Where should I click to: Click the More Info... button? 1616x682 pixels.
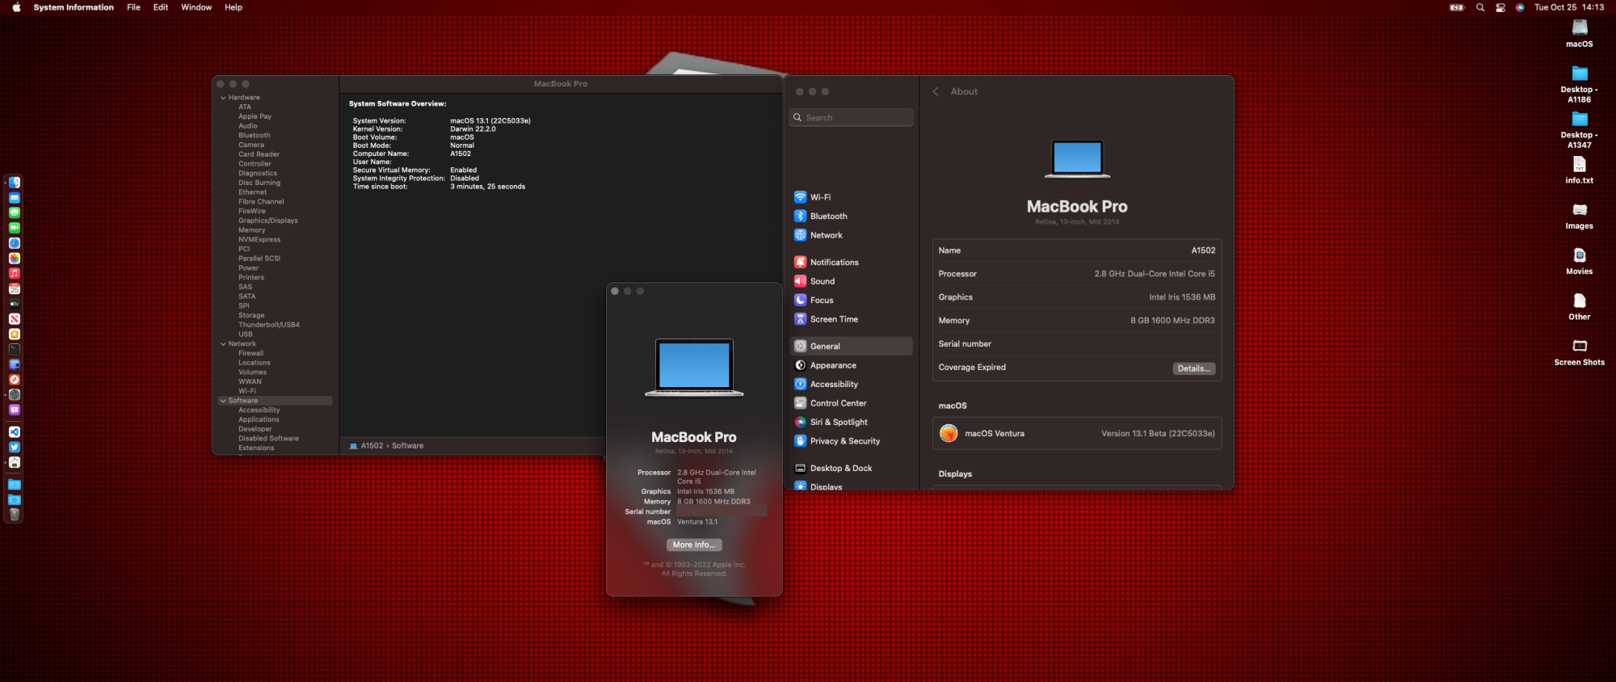(x=694, y=545)
